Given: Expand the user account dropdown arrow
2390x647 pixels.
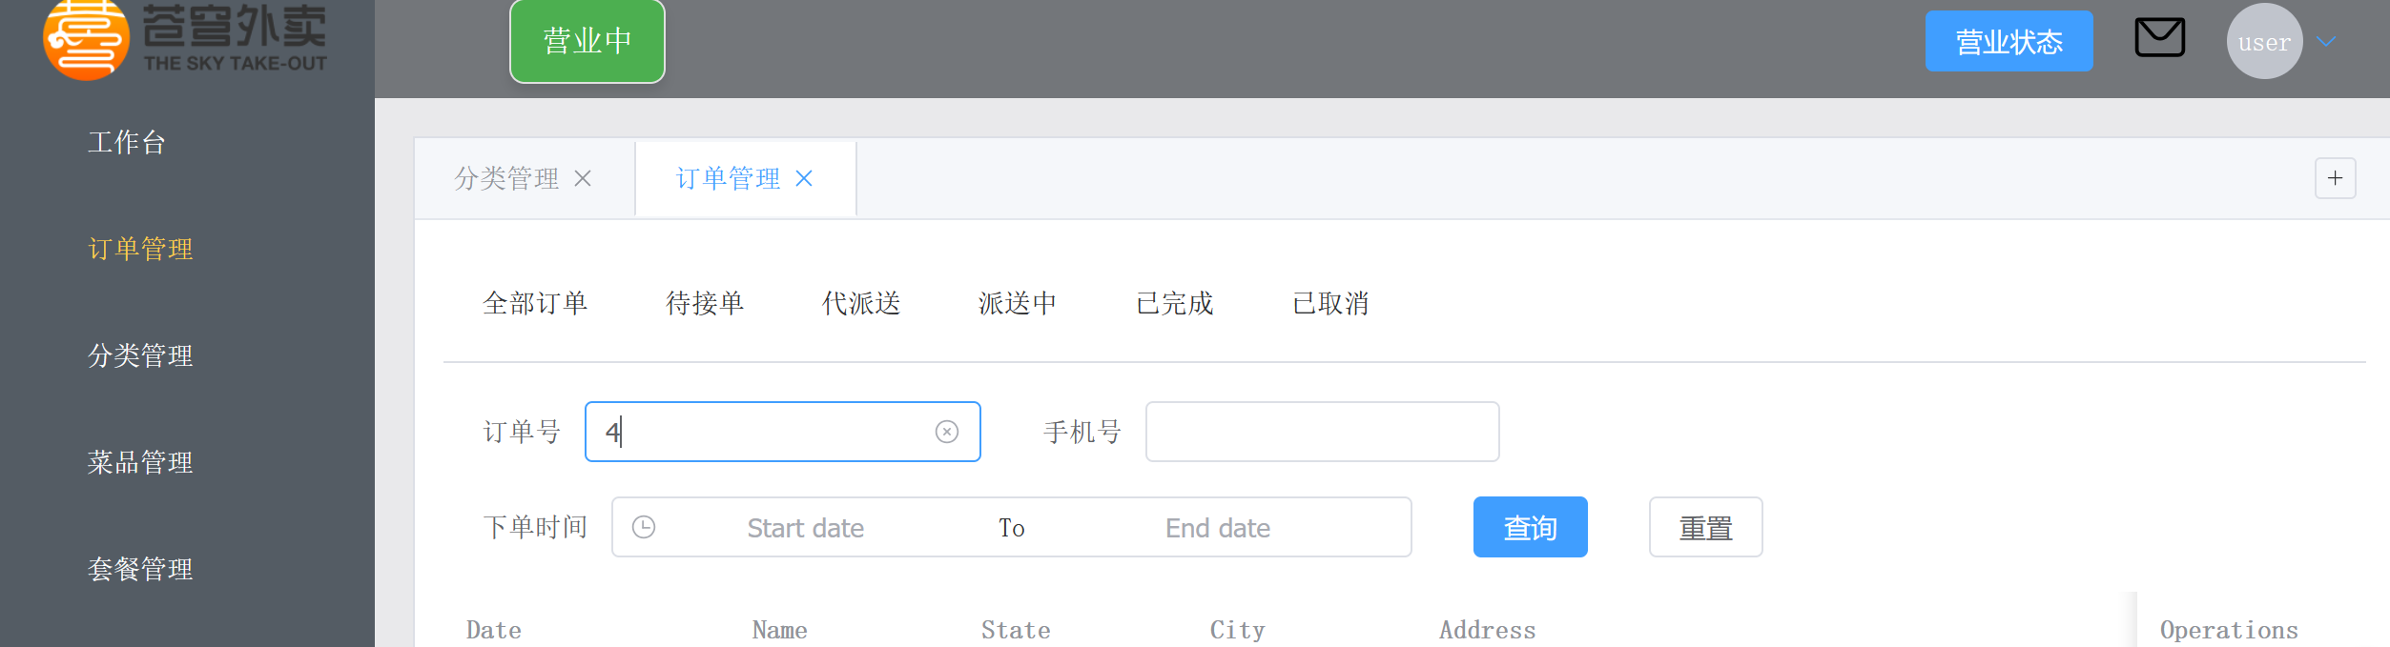Looking at the screenshot, I should click(2326, 41).
